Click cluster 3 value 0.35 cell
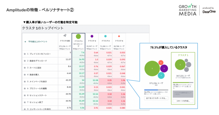Image resolution: width=219 pixels, height=115 pixels. [x=105, y=82]
